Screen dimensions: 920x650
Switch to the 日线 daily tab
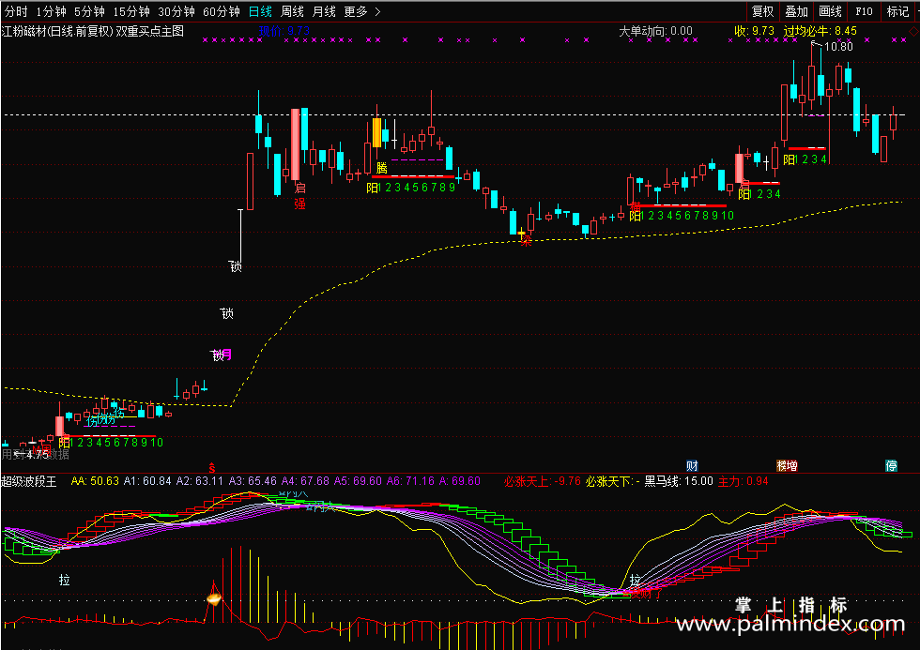coord(261,11)
